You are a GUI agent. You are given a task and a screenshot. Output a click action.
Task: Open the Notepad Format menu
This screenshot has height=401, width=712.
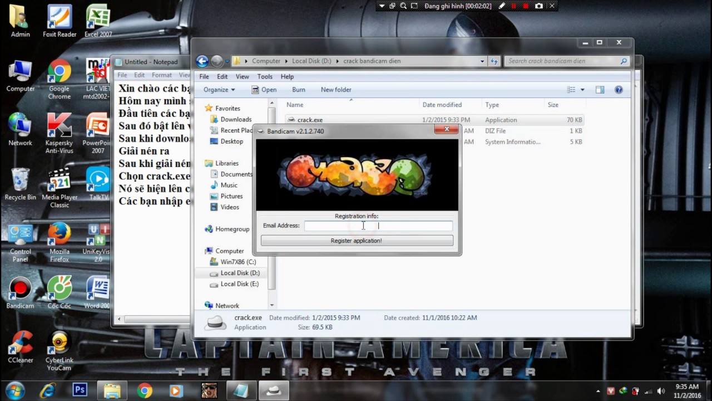pos(162,75)
